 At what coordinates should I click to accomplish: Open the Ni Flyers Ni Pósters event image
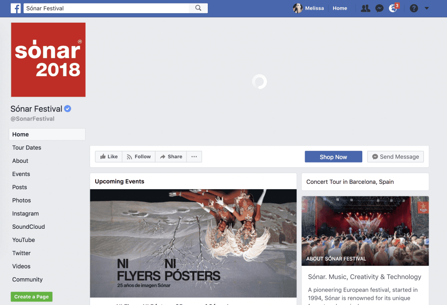(193, 243)
